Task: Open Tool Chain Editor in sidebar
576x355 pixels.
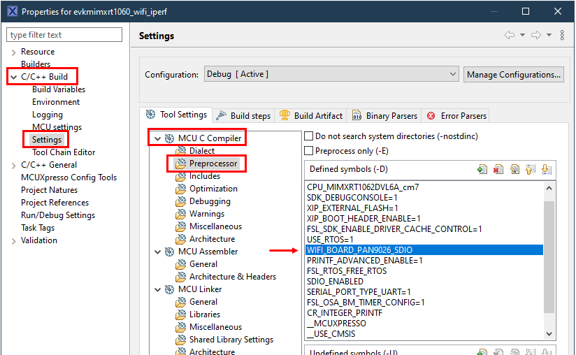Action: (63, 152)
